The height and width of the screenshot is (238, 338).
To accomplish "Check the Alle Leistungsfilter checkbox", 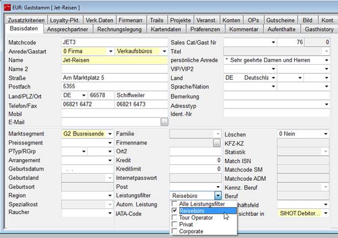I will [174, 203].
